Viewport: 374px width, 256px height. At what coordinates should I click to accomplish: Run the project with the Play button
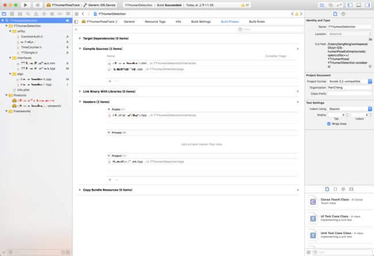tap(25, 5)
